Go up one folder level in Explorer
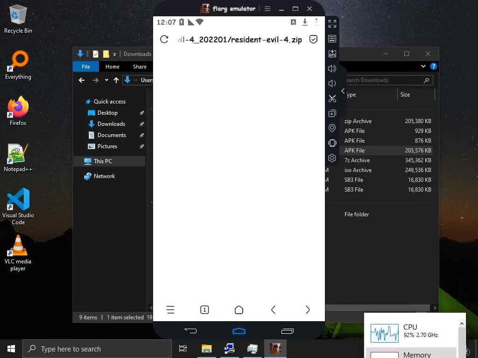Screen dimensions: 478x358 tap(116, 80)
